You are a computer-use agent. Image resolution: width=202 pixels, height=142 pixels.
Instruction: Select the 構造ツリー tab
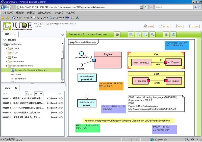tap(10, 34)
